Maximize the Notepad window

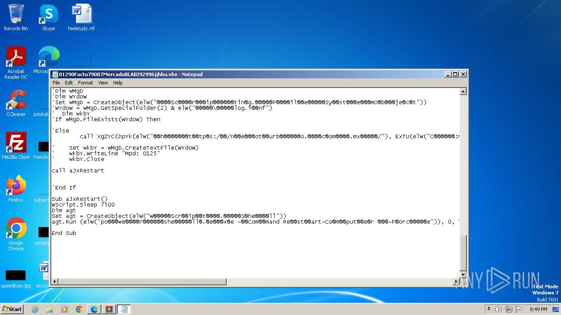[455, 74]
